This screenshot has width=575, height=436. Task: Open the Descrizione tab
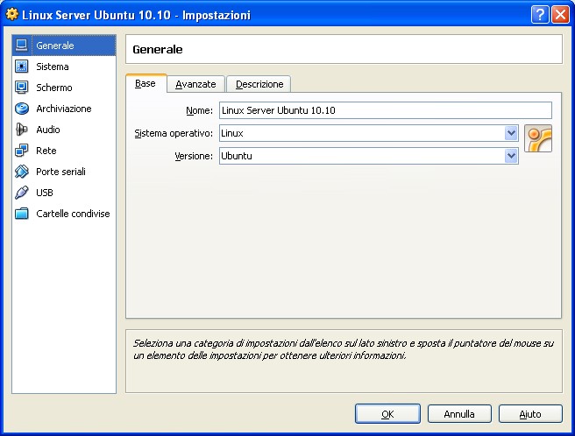(x=259, y=84)
